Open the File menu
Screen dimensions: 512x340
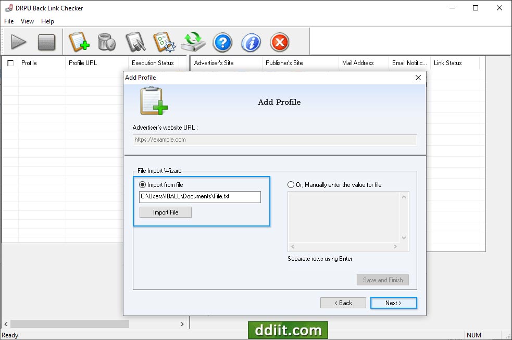tap(8, 21)
